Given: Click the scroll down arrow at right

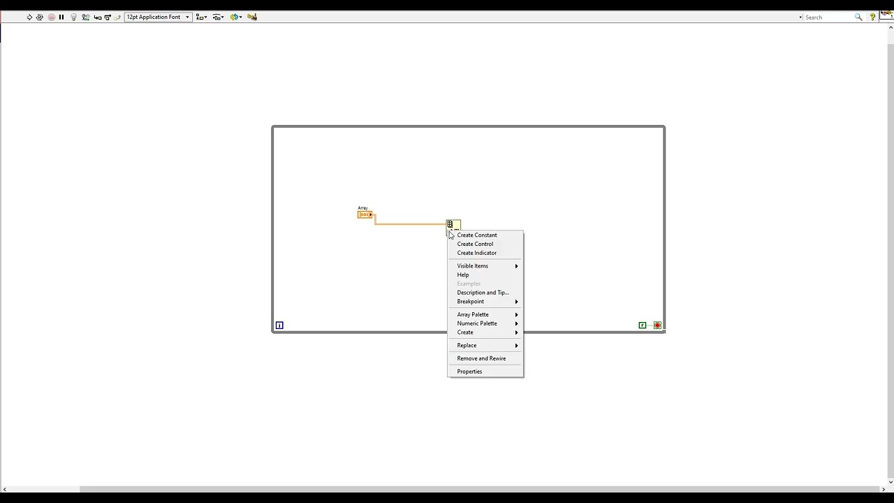Looking at the screenshot, I should [890, 481].
